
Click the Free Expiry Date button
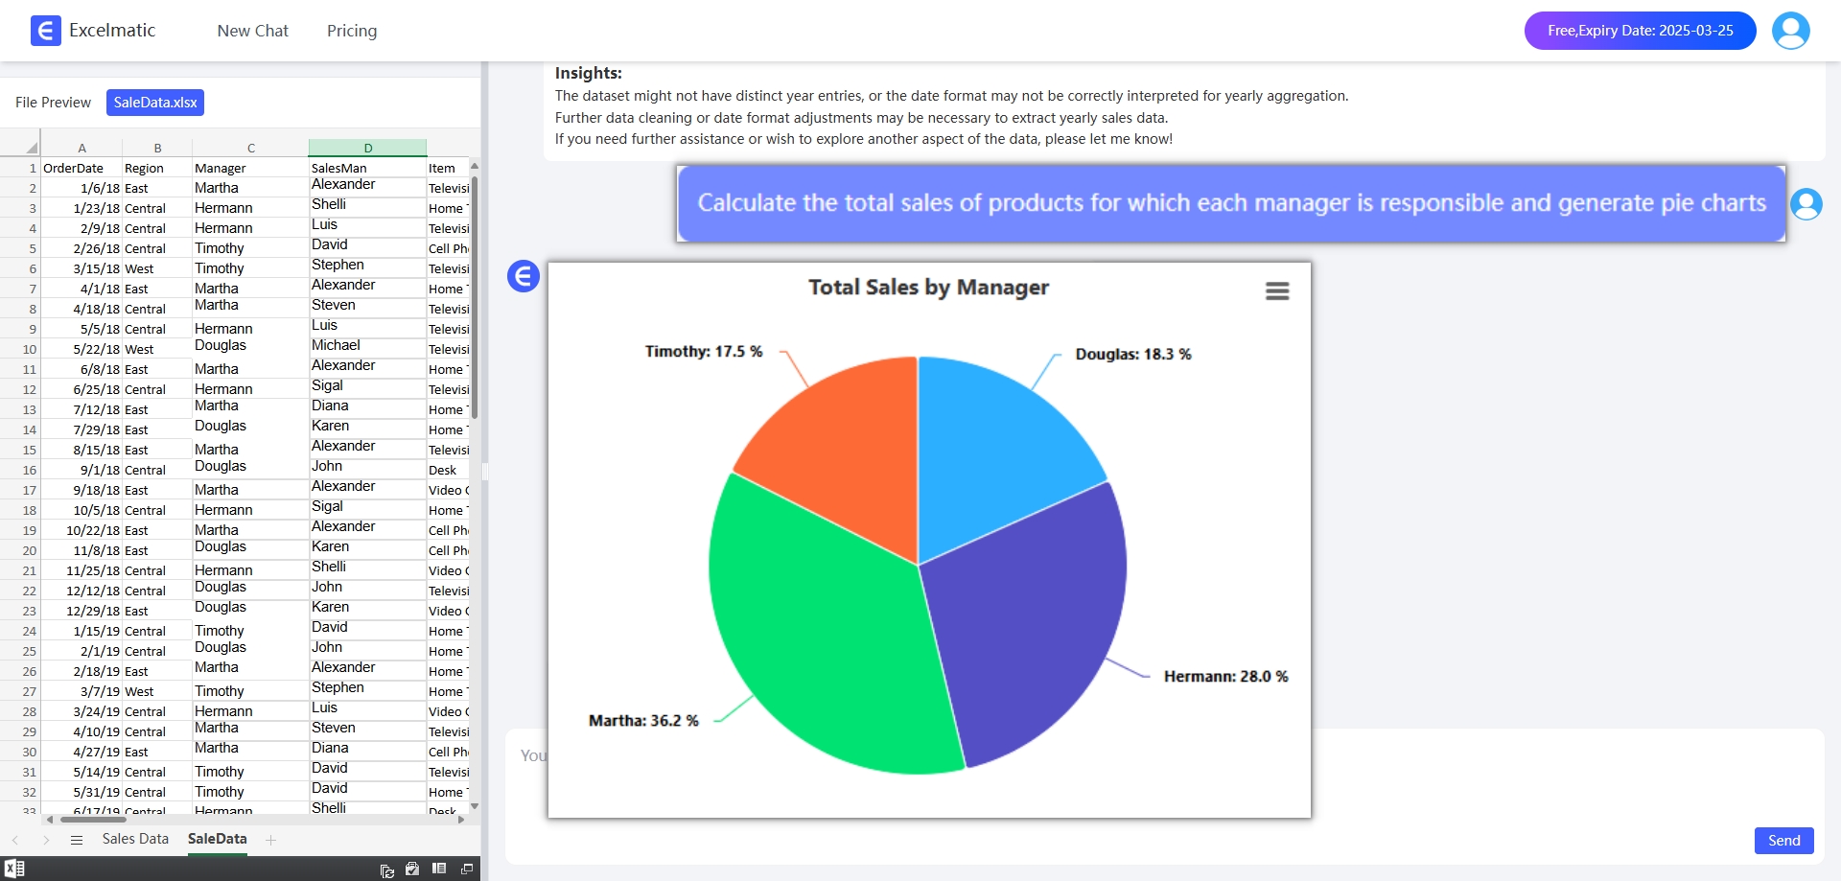click(1640, 31)
